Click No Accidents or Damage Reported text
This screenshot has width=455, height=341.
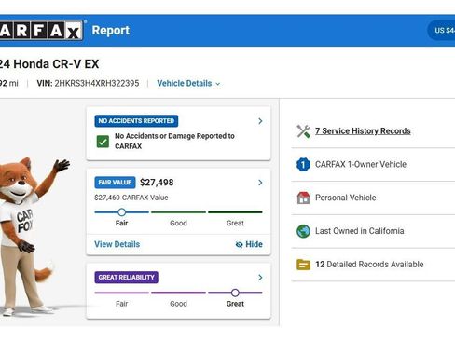pos(174,141)
